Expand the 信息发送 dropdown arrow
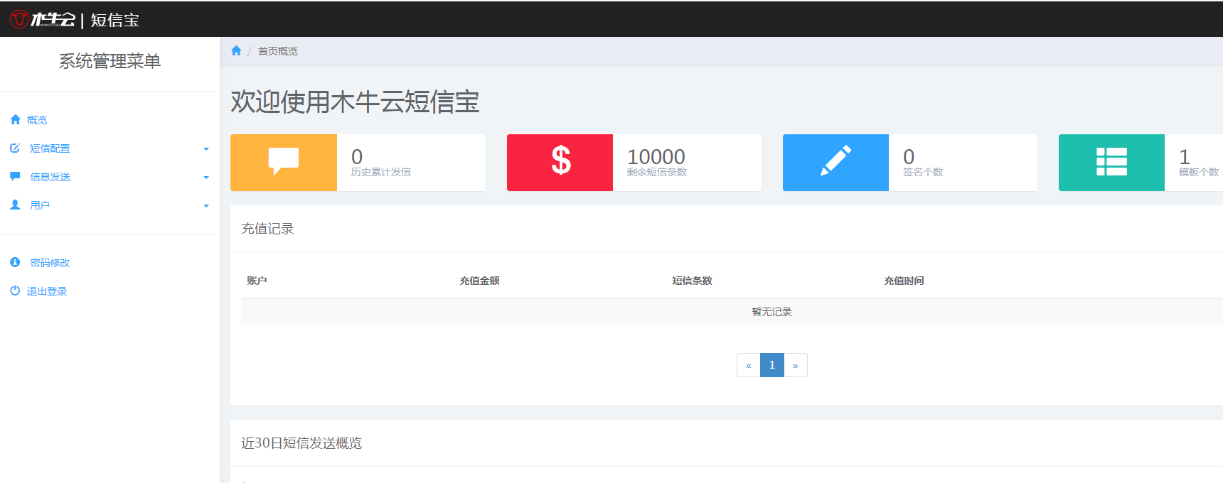 [x=206, y=178]
